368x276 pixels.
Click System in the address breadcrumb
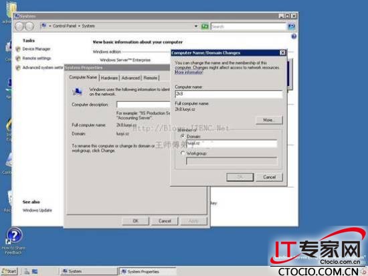tap(88, 26)
